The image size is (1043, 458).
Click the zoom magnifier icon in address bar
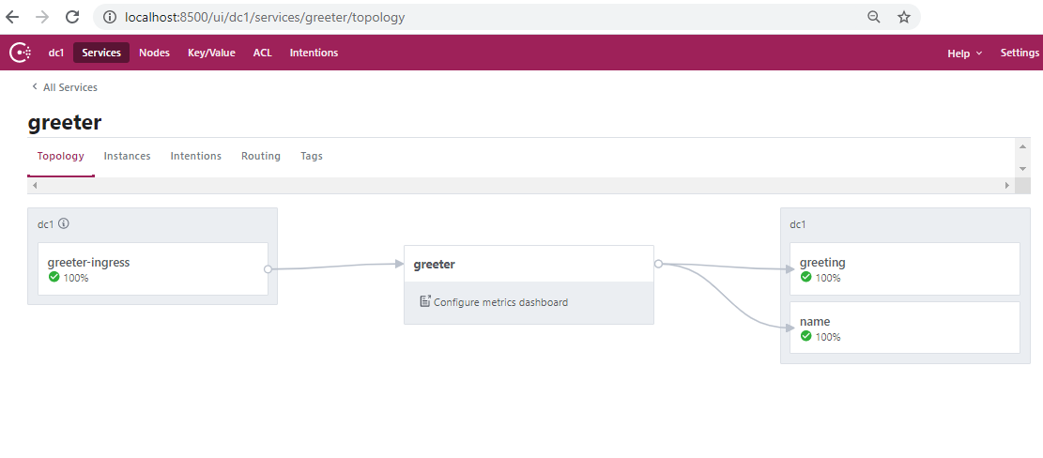(873, 17)
